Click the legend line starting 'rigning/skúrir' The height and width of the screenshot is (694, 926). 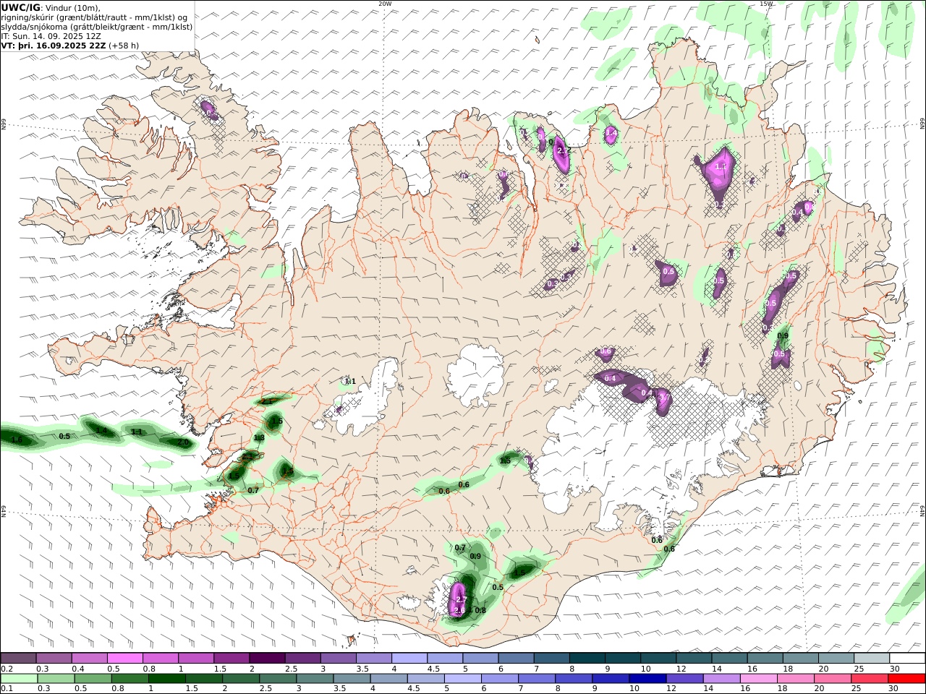pyautogui.click(x=94, y=17)
